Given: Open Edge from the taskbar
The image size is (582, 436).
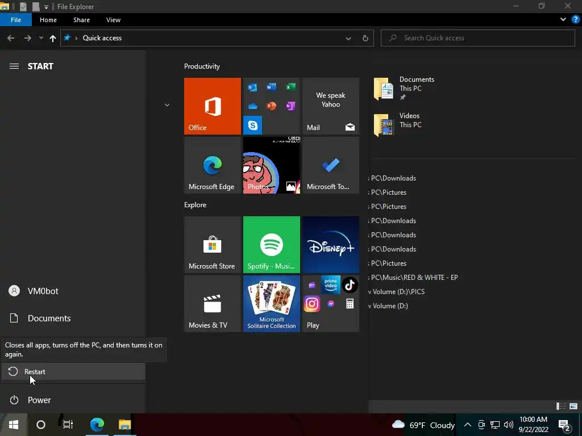Looking at the screenshot, I should (x=97, y=425).
